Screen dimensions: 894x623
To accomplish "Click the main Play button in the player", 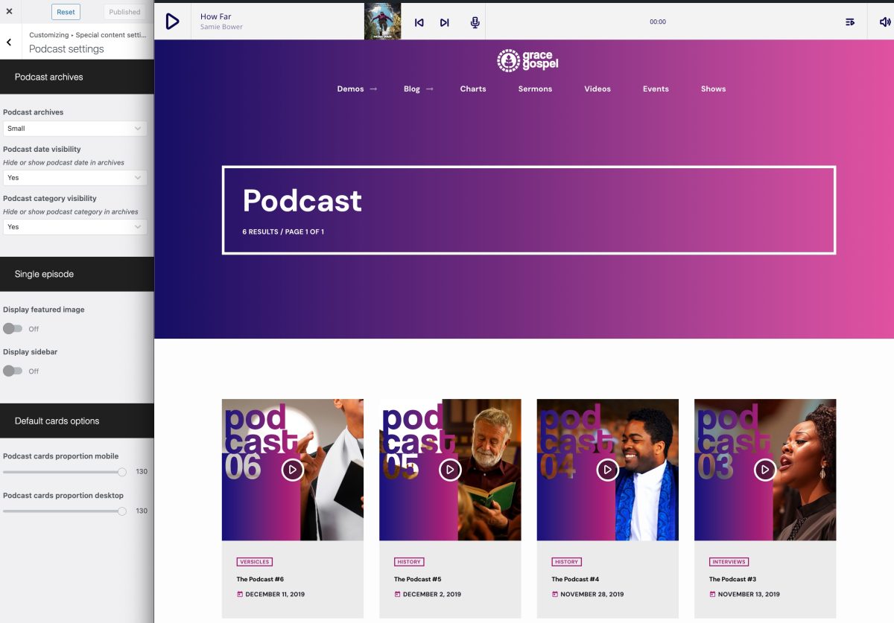I will pos(172,22).
